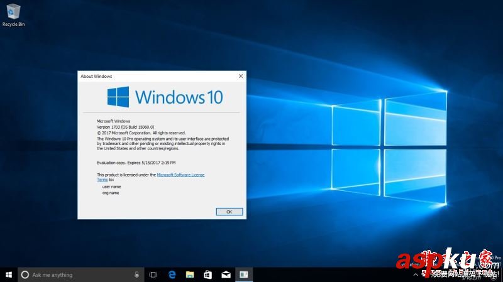Select the running winver taskbar button

tap(244, 274)
